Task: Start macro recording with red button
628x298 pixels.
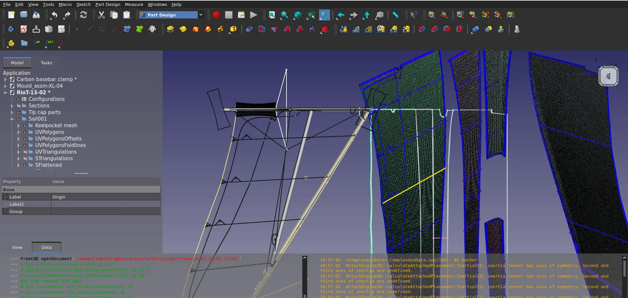Action: [216, 15]
